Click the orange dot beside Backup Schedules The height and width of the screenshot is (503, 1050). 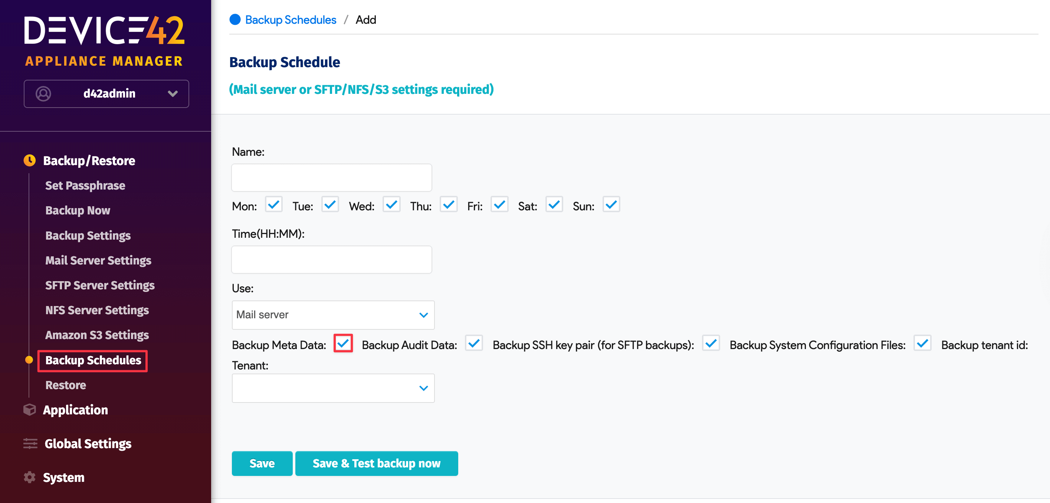pos(29,360)
